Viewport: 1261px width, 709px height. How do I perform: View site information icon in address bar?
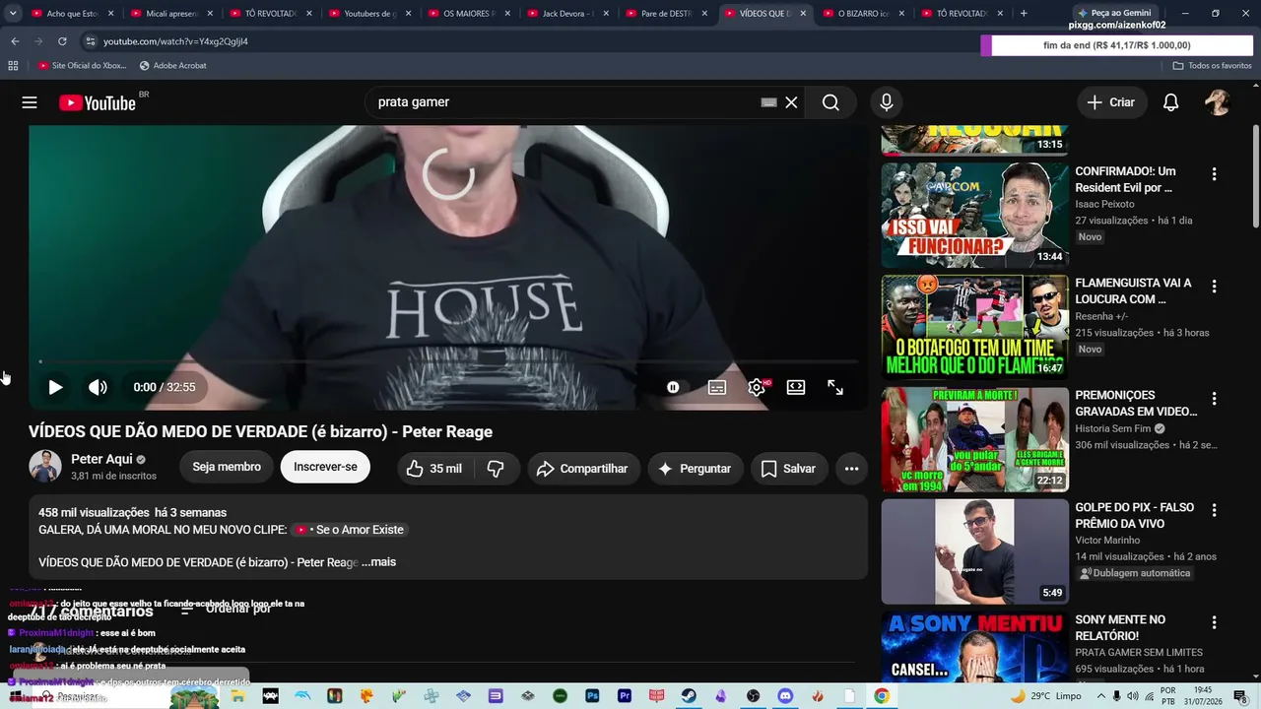coord(91,41)
